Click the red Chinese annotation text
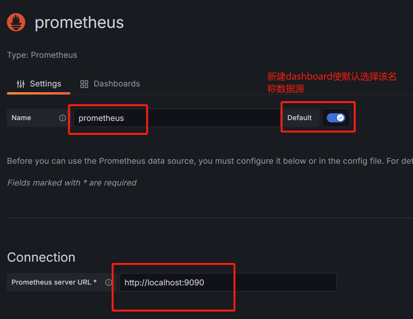Image resolution: width=413 pixels, height=319 pixels. pos(332,83)
